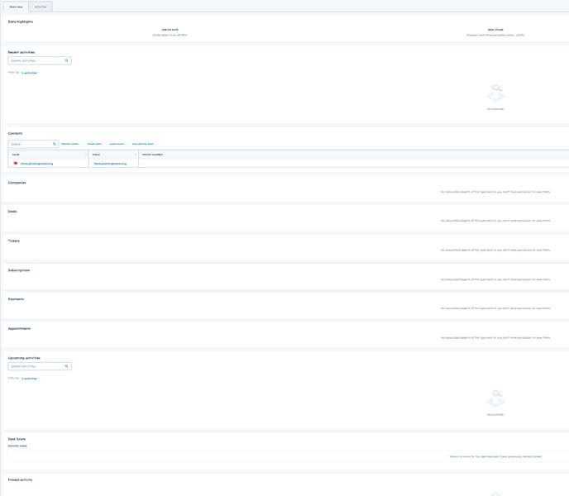Image resolution: width=569 pixels, height=496 pixels.
Task: Click the Upcoming activities search field
Action: click(x=35, y=365)
